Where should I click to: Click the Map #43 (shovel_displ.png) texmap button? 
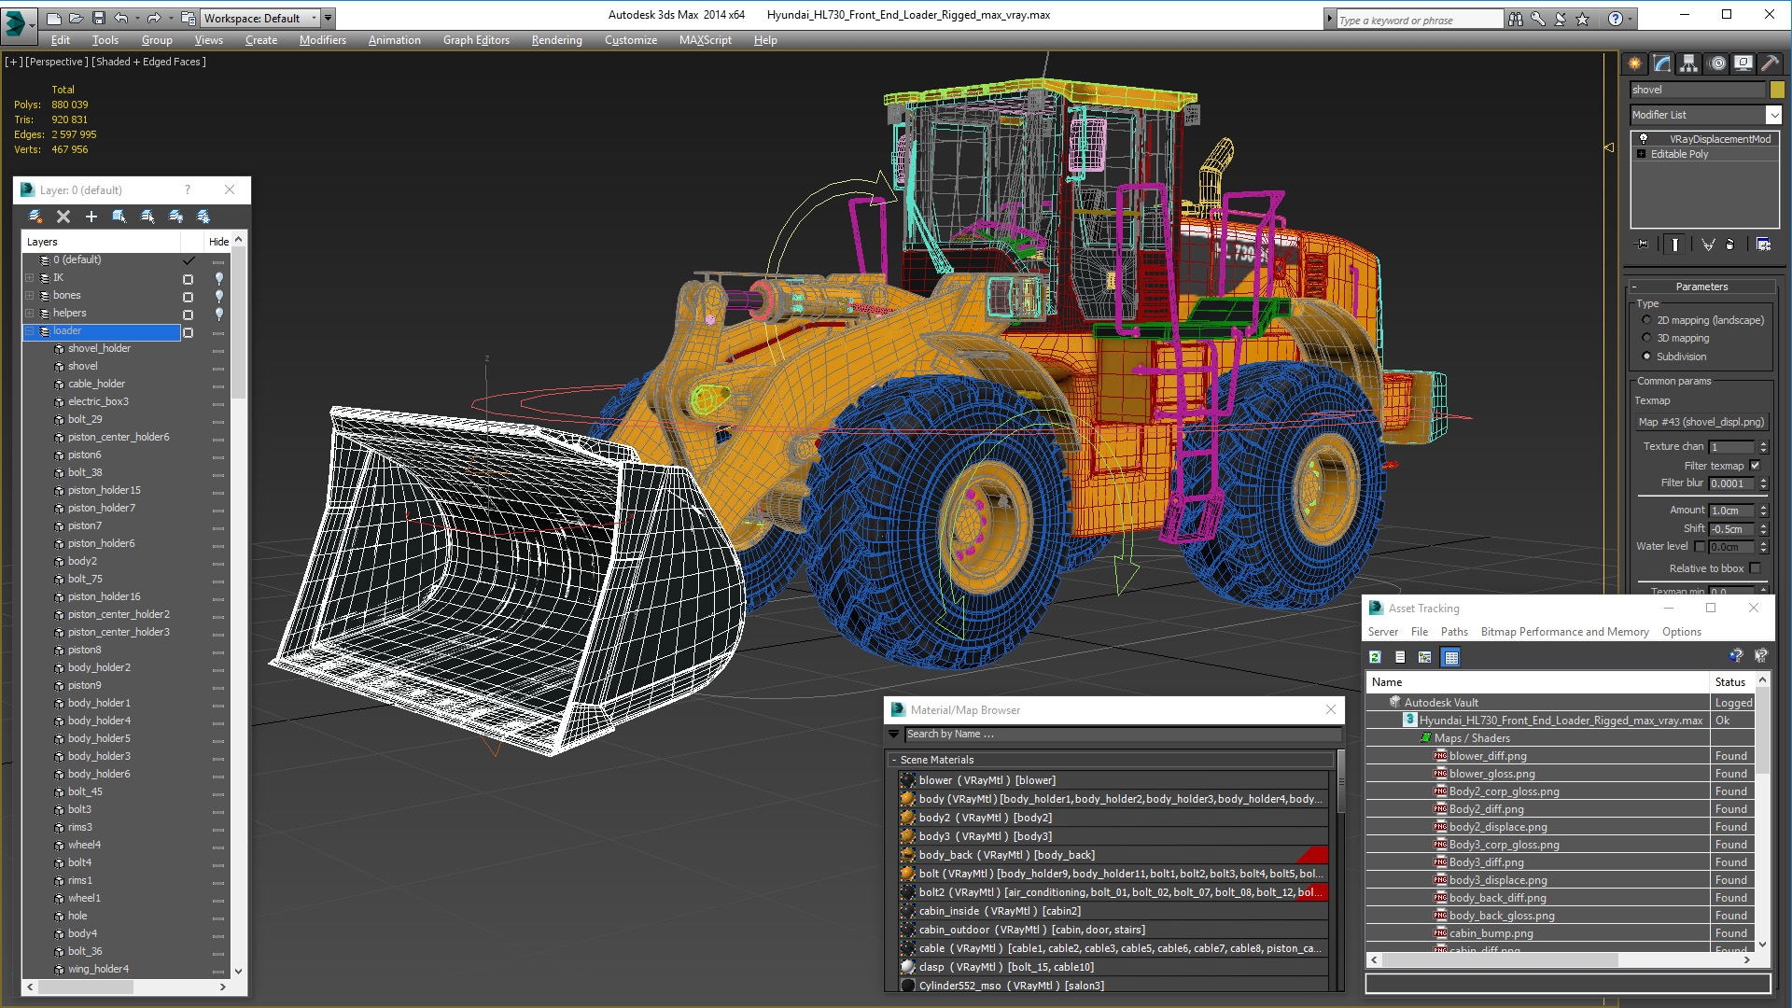click(1701, 422)
